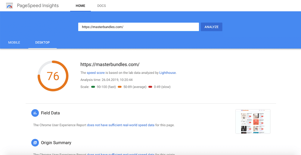The width and height of the screenshot is (301, 155).
Task: Open the masterbundles page screenshot thumbnail
Action: [253, 121]
